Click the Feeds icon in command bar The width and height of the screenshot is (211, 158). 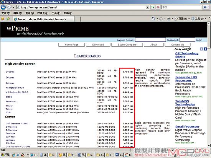161,19
